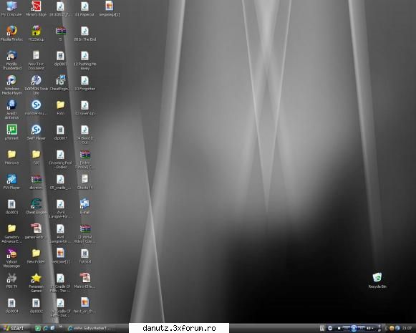
Task: Select the New Text Document file
Action: [x=36, y=60]
